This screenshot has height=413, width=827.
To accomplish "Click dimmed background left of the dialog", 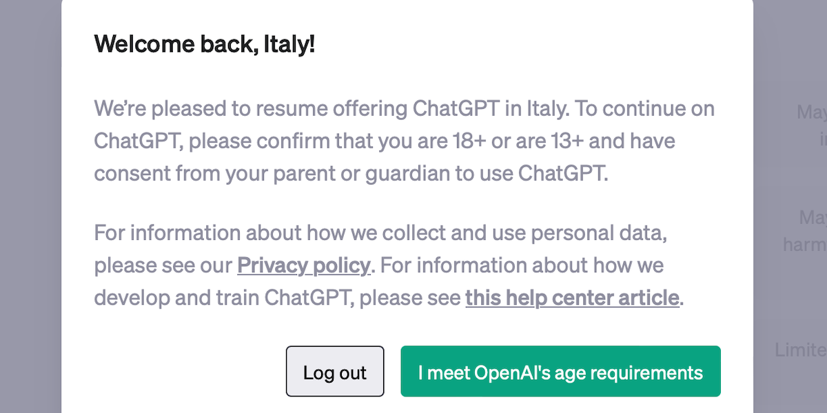I will pos(30,207).
